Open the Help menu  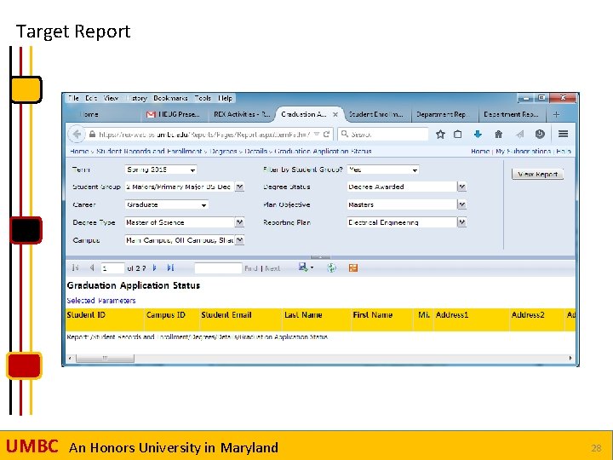point(225,98)
